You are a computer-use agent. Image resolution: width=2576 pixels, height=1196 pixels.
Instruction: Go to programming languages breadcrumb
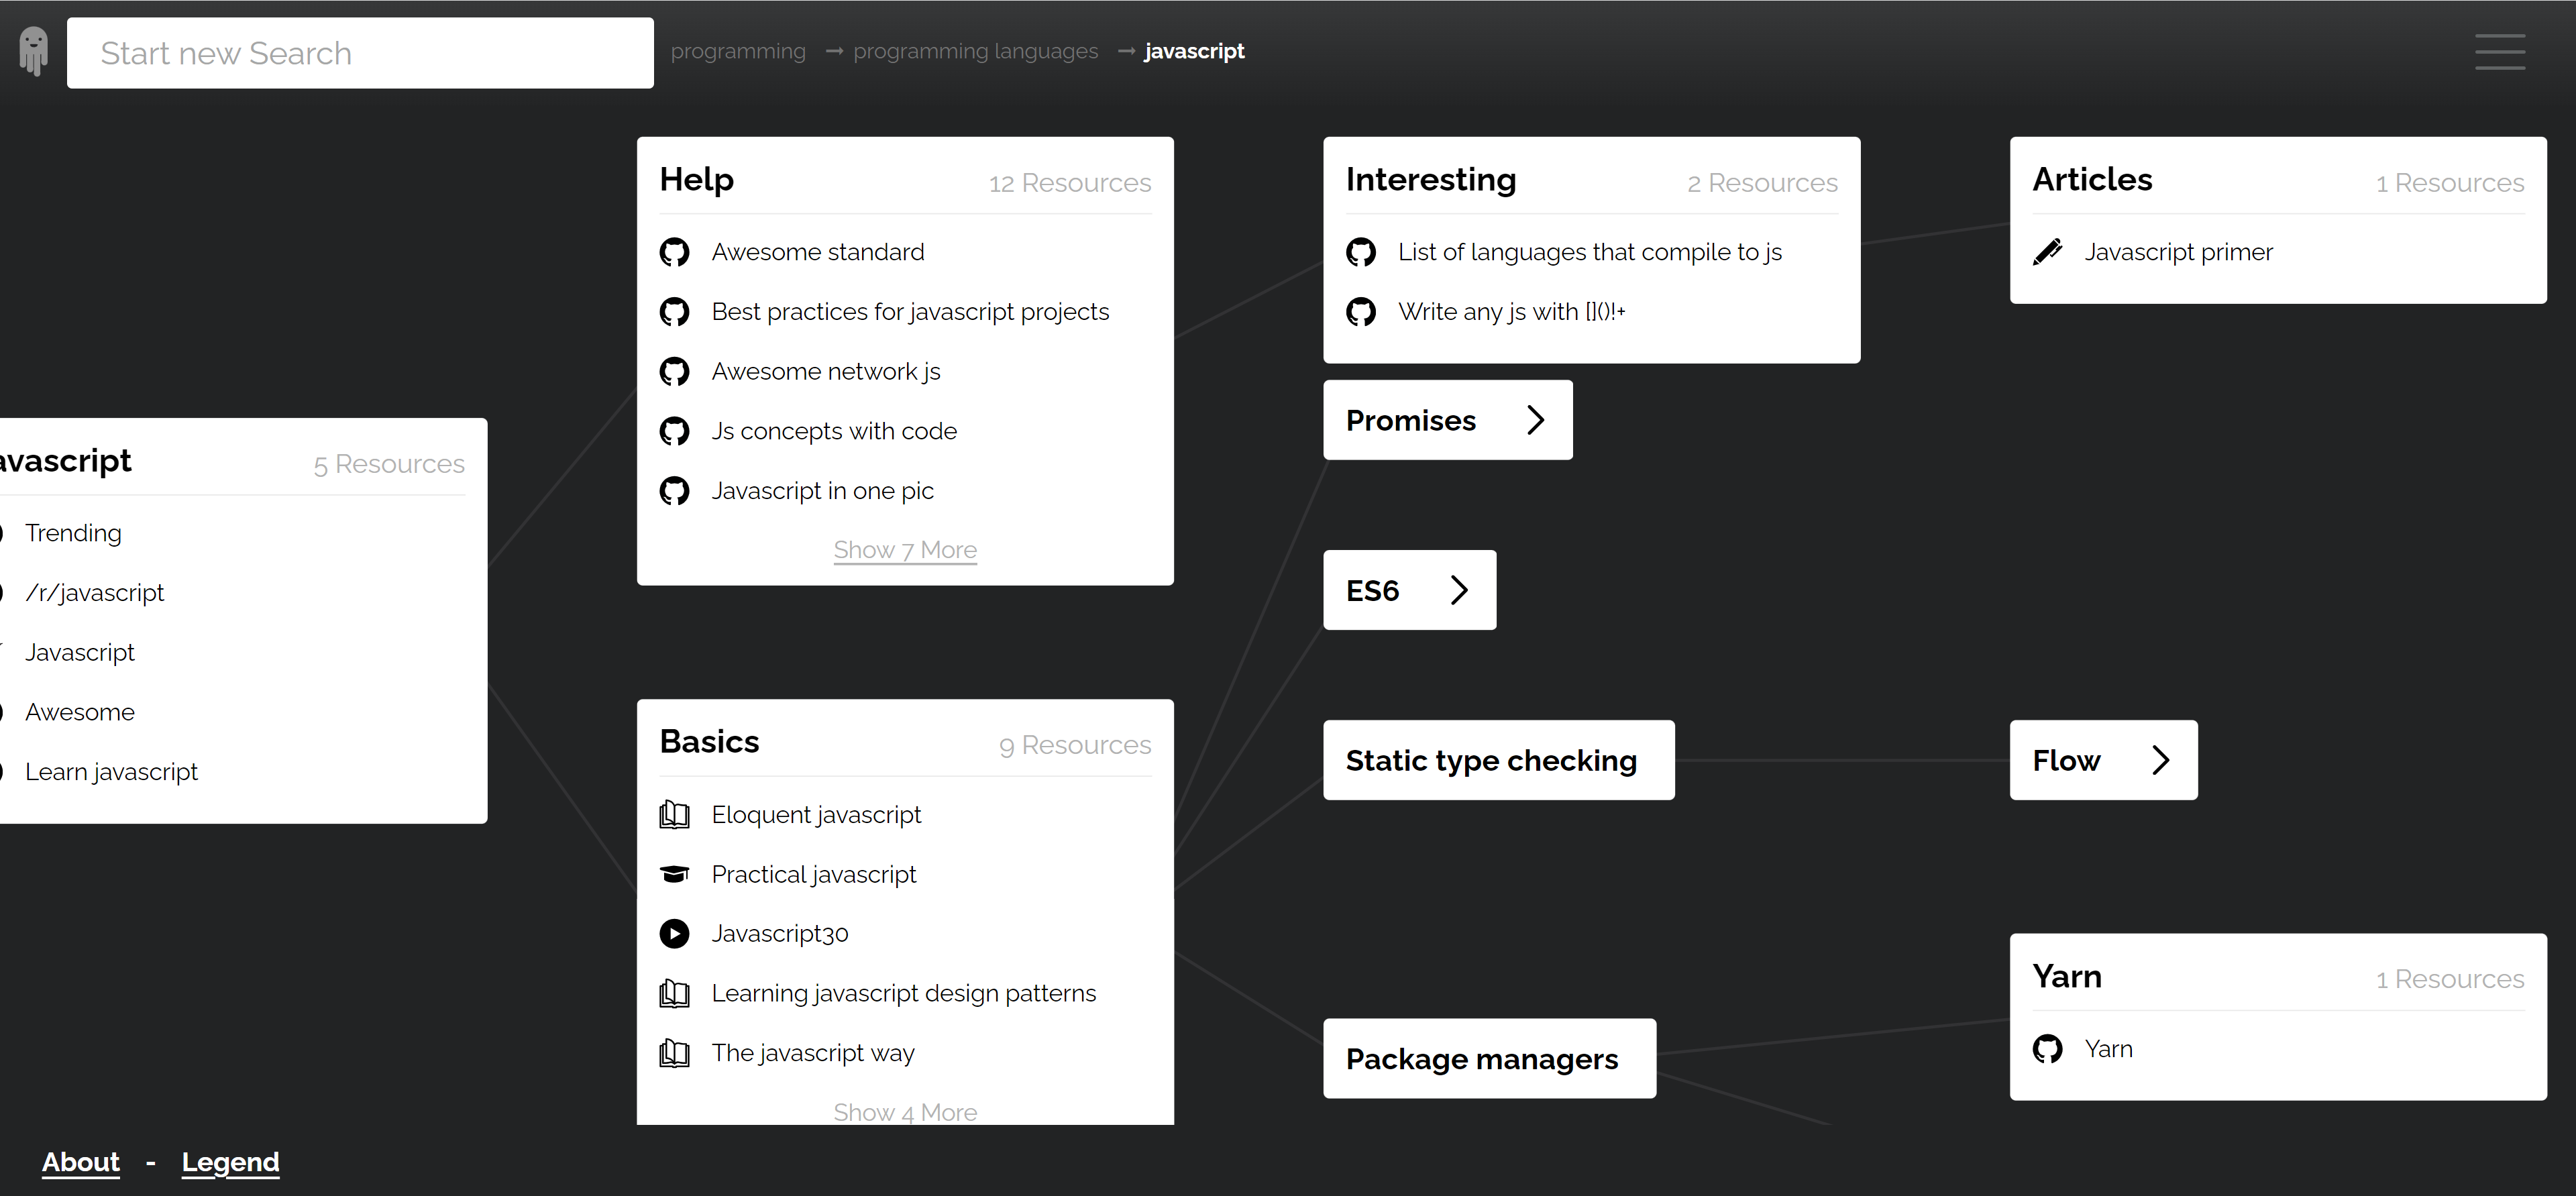pos(975,51)
